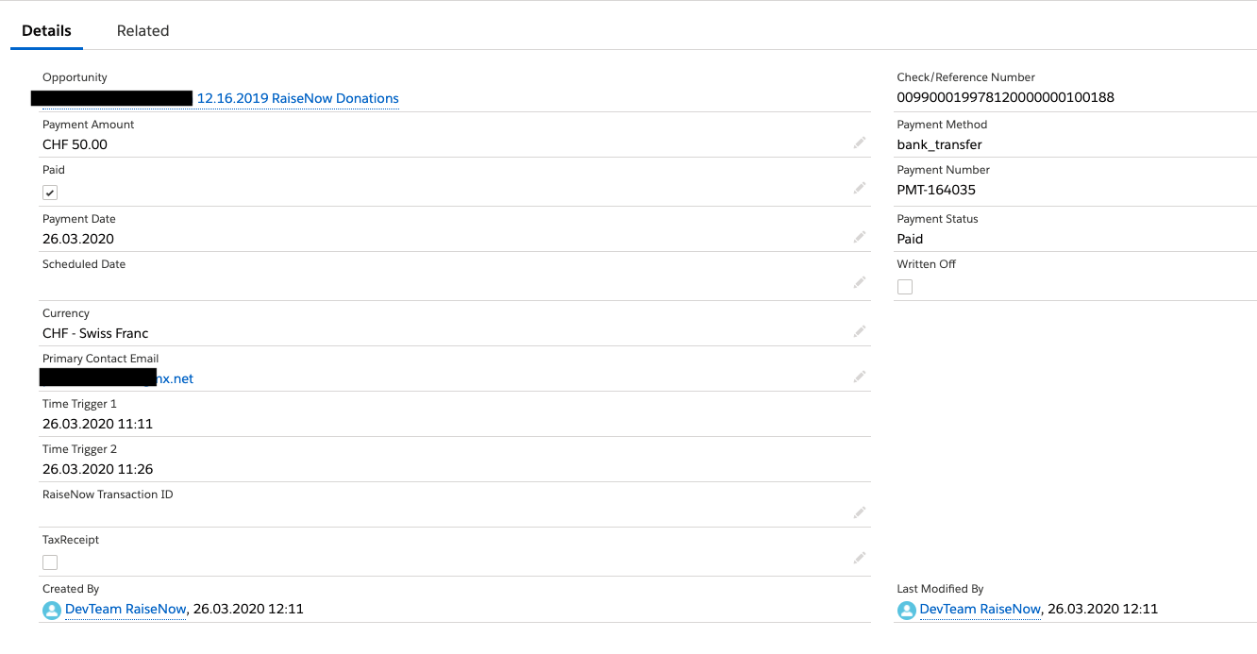
Task: Click the Check/Reference Number value
Action: [1006, 97]
